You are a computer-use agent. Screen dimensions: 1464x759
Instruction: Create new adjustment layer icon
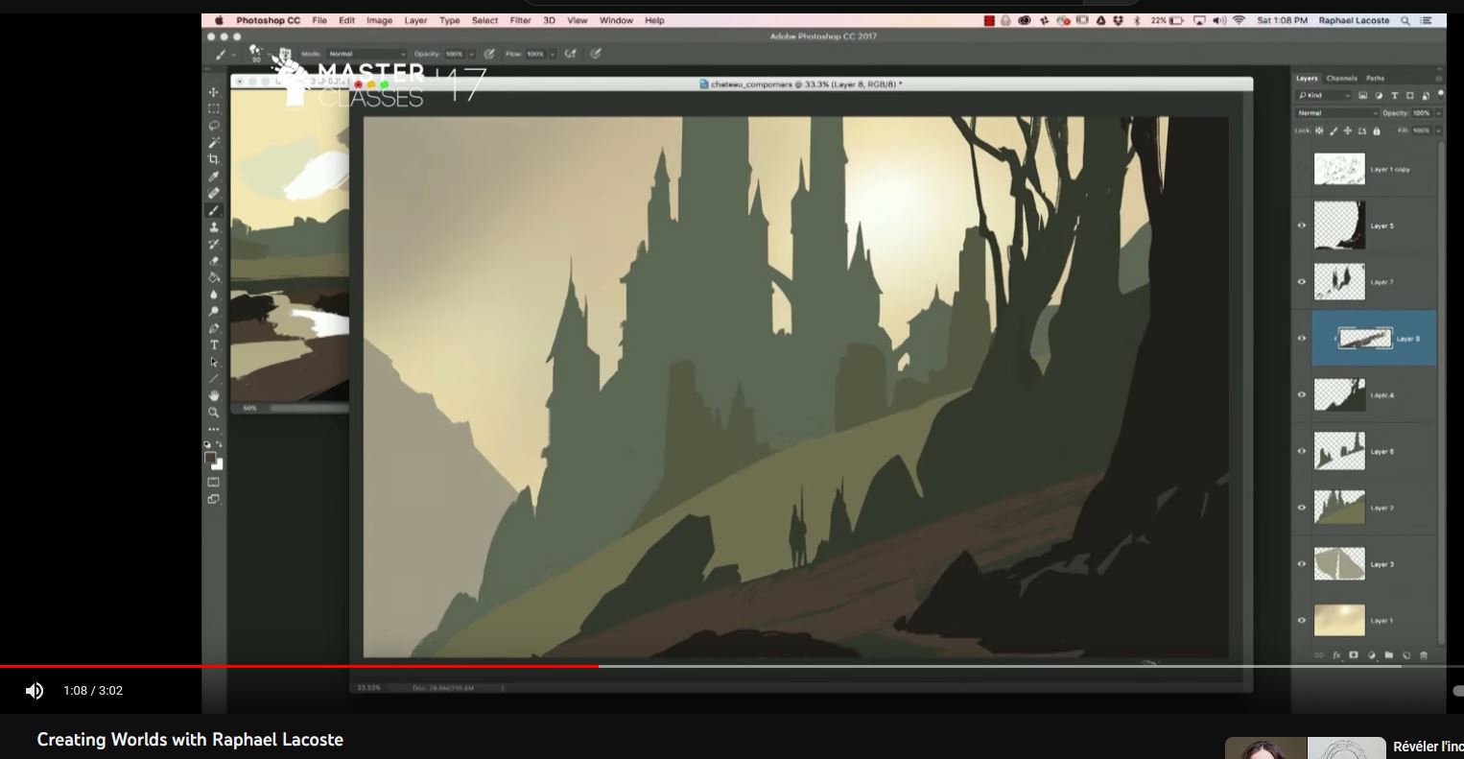[x=1371, y=655]
